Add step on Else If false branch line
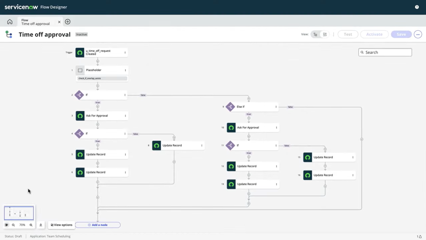 coord(362,139)
